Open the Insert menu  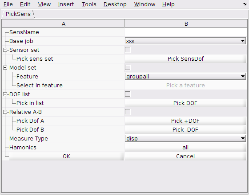point(66,4)
